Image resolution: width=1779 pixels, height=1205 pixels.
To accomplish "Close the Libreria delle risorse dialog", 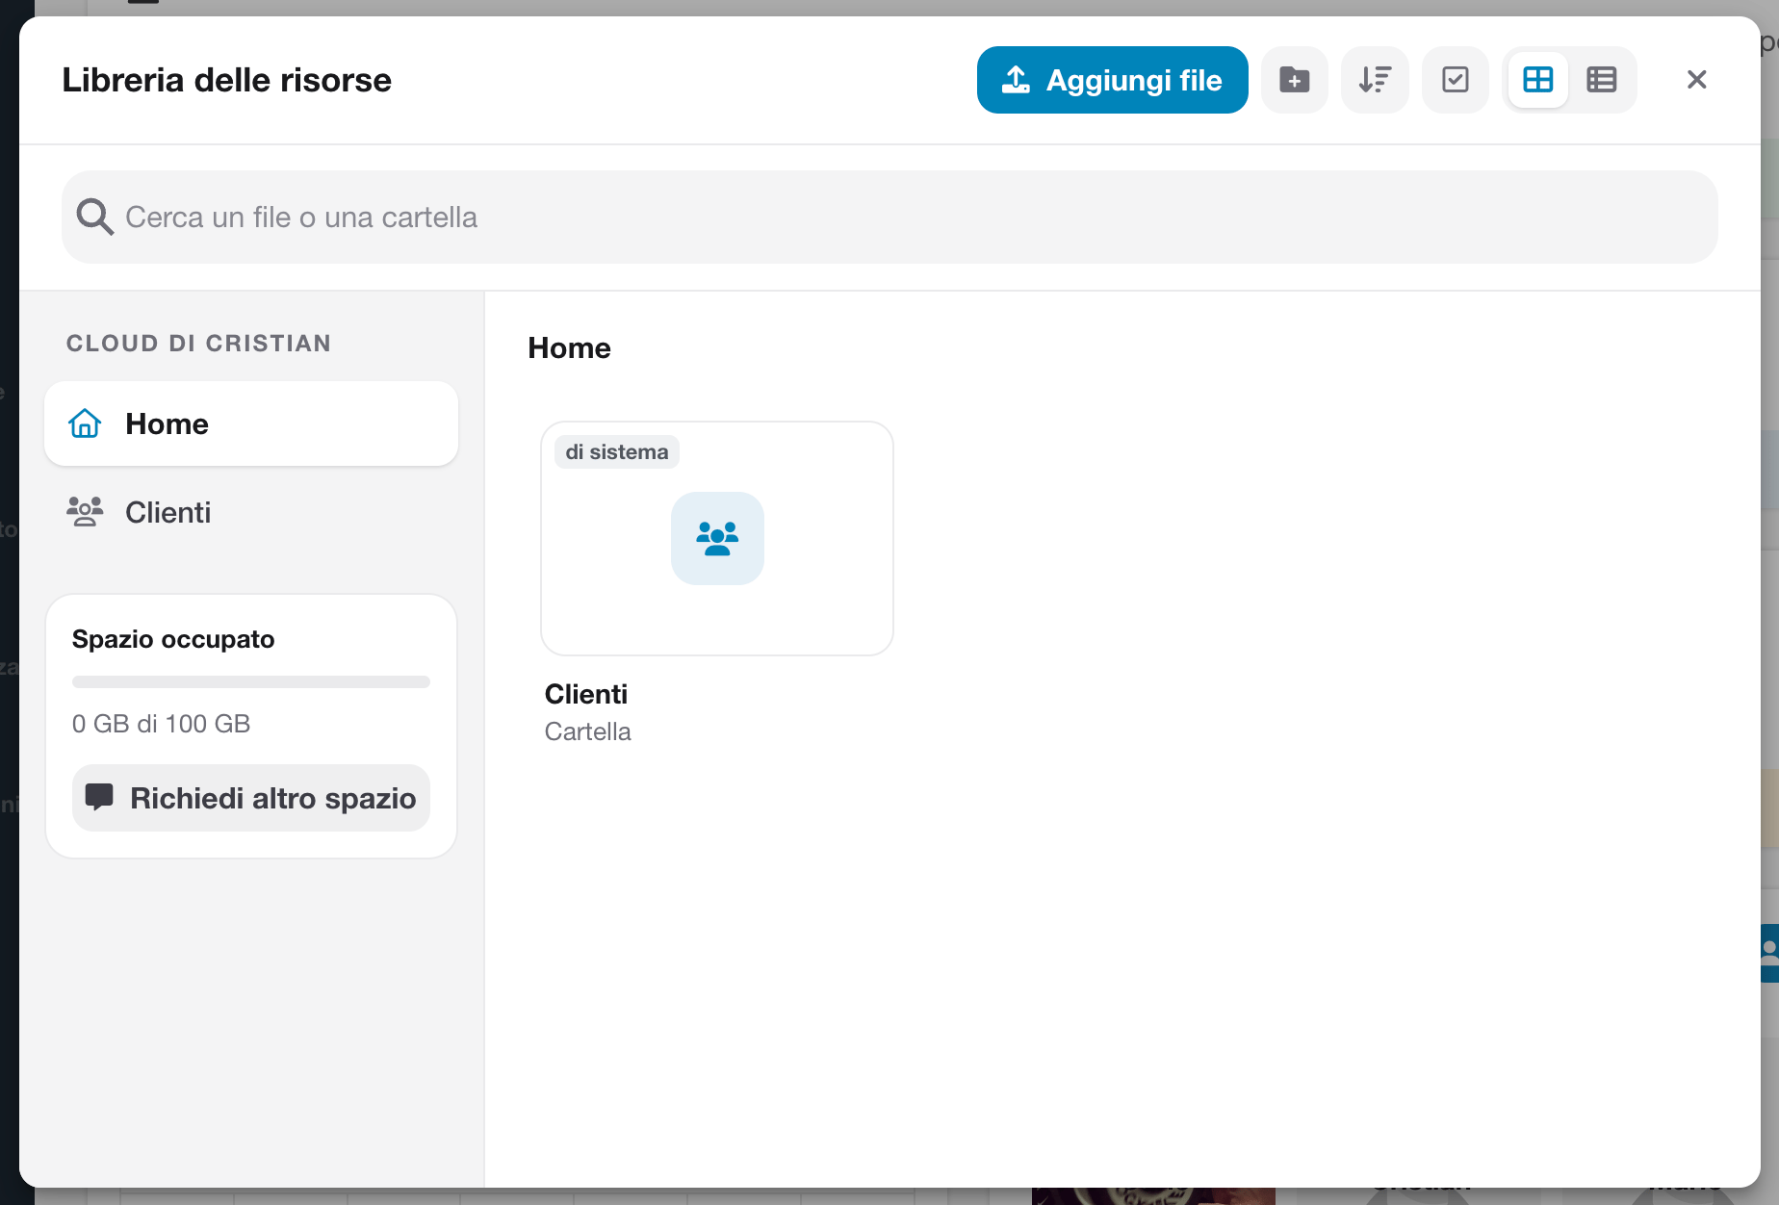I will pyautogui.click(x=1697, y=80).
